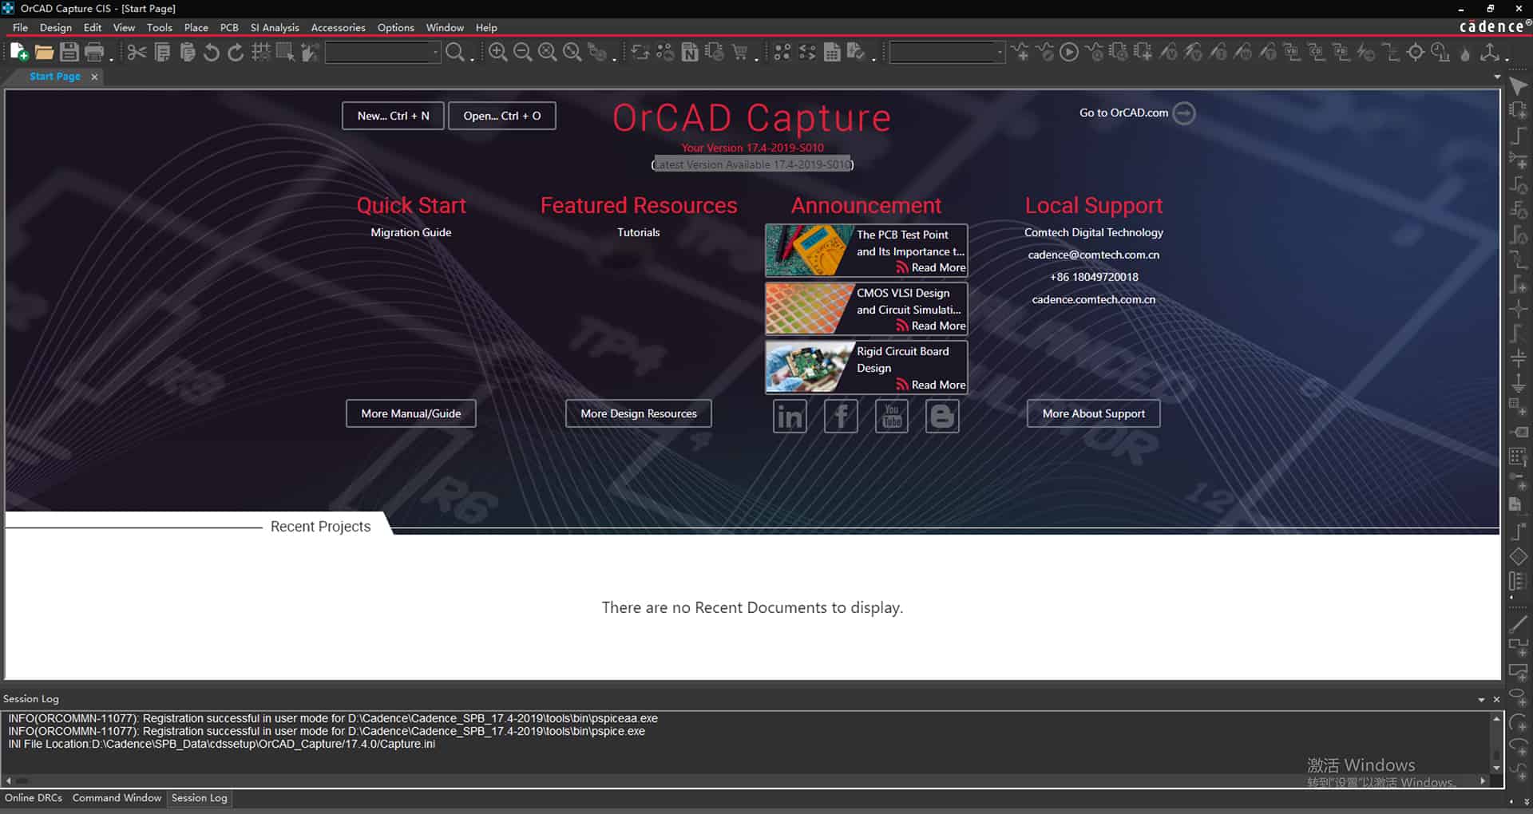Screen dimensions: 1533x814
Task: Click the Latest Version Available text
Action: pyautogui.click(x=752, y=164)
